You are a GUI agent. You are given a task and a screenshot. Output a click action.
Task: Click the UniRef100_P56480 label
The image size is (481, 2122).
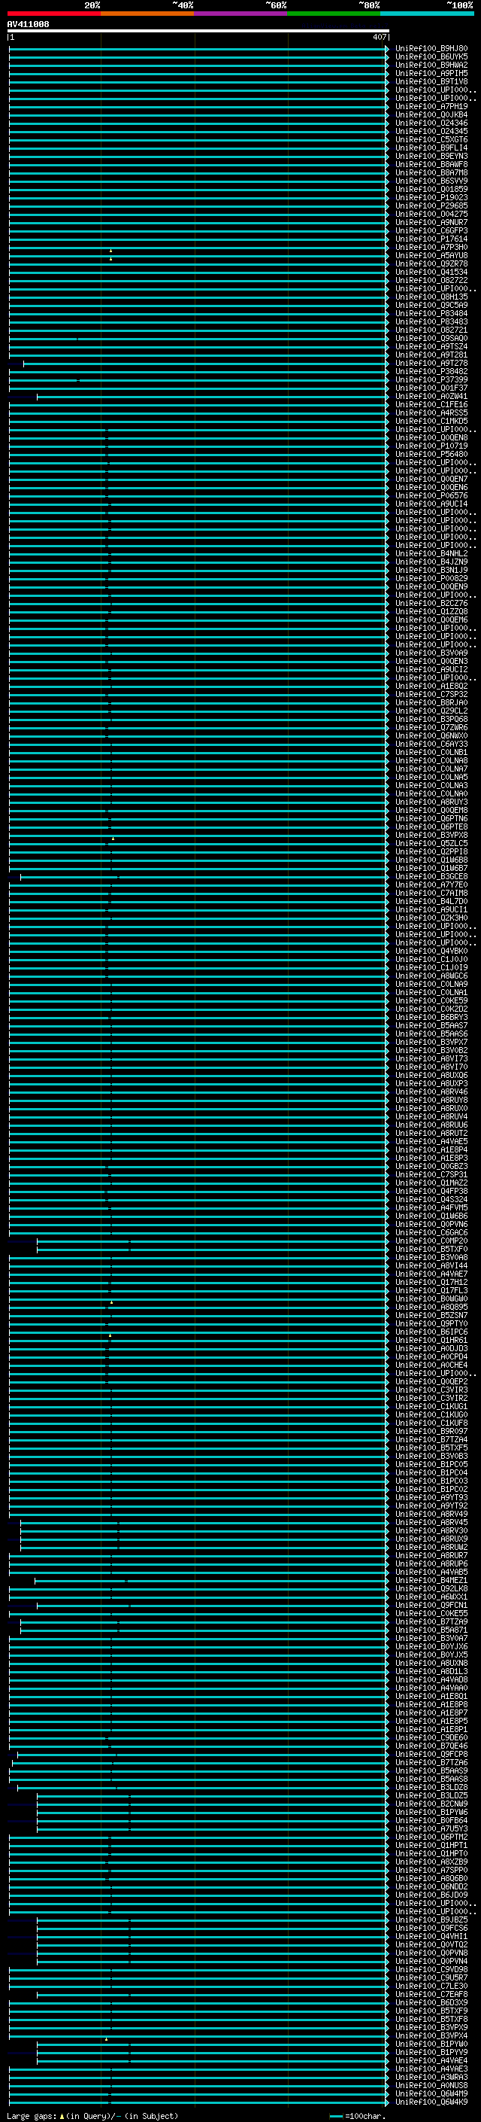pos(431,455)
